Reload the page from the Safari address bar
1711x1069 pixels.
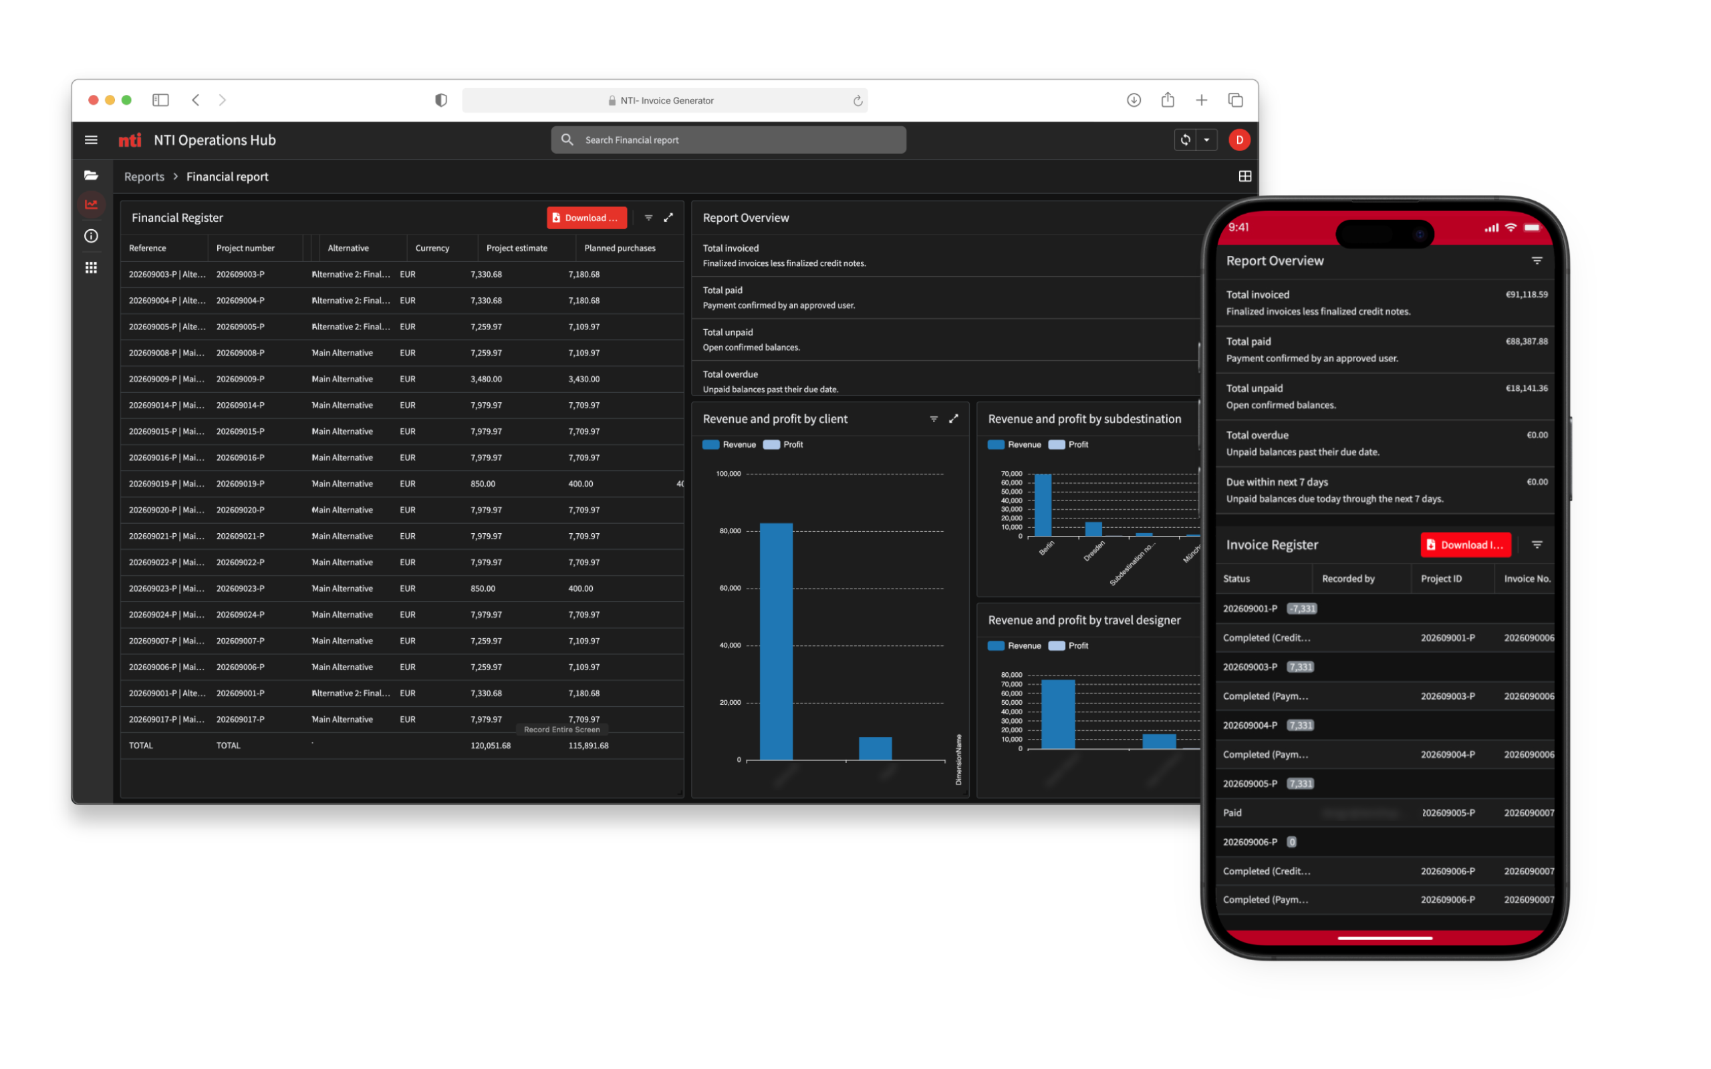858,100
